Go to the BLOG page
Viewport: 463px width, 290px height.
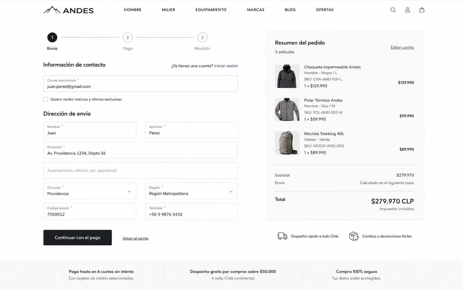(x=290, y=10)
